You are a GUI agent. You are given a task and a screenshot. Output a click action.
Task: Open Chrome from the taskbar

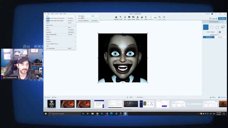pos(97,114)
